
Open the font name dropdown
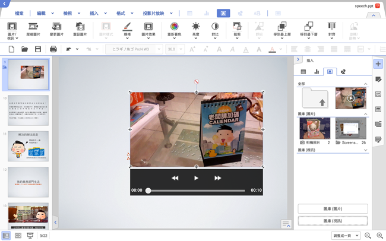point(135,49)
